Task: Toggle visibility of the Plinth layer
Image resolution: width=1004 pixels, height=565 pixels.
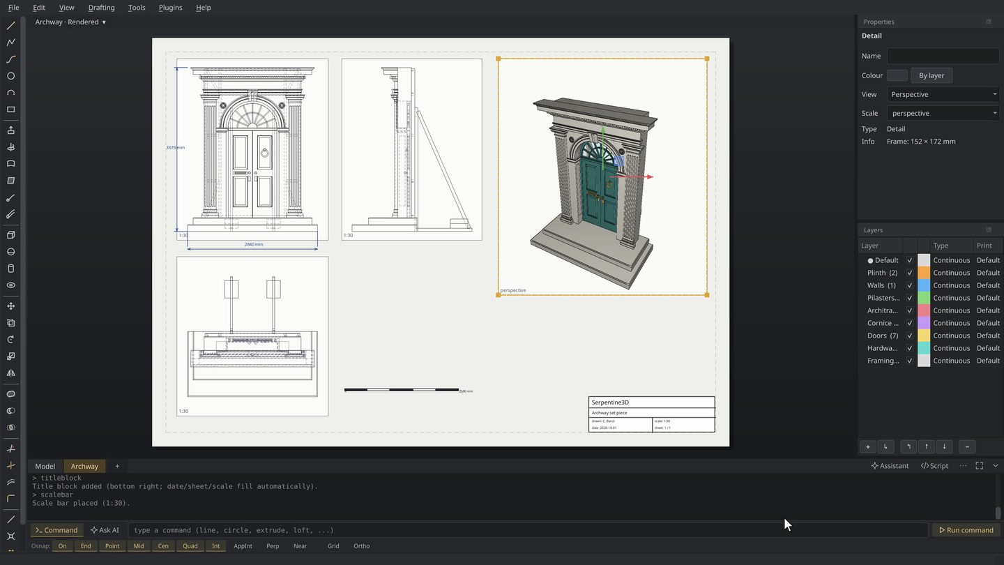Action: click(910, 273)
